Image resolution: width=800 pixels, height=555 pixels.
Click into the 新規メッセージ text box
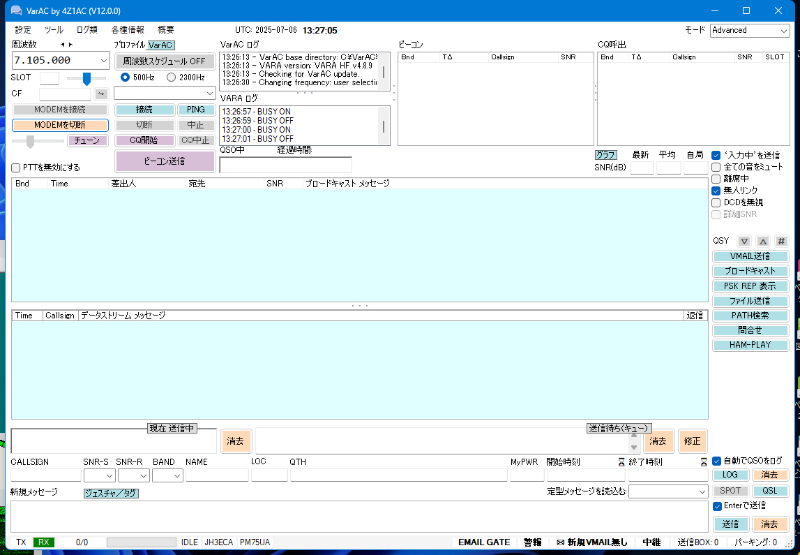(x=359, y=517)
